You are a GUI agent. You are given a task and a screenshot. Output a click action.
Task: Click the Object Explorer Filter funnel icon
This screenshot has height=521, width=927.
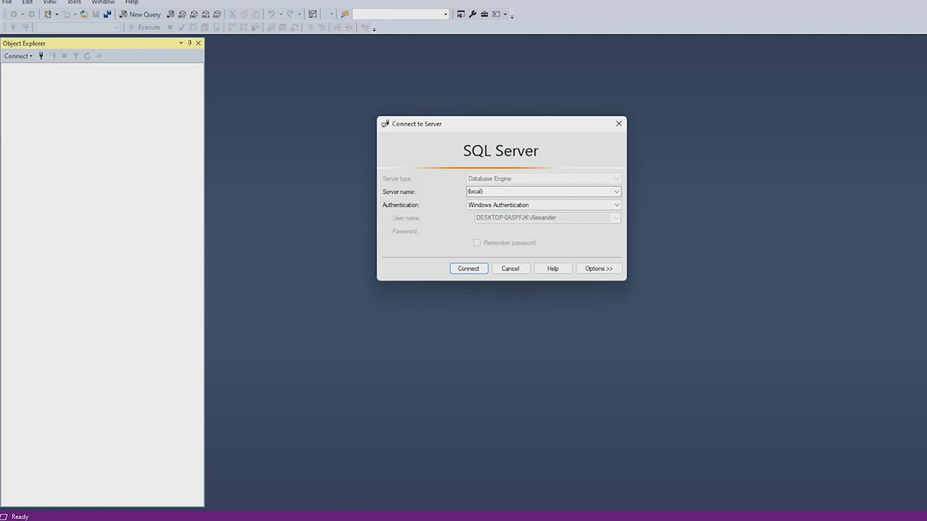point(76,56)
